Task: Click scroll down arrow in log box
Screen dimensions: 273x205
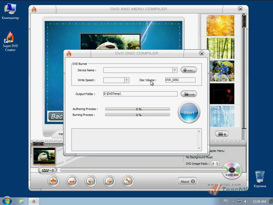Action: point(199,148)
